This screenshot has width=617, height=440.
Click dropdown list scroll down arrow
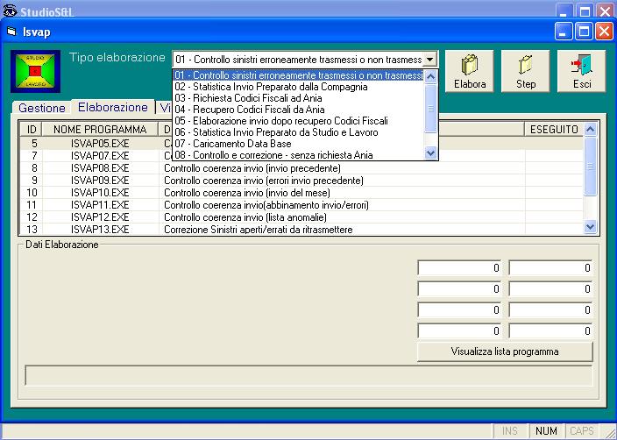pyautogui.click(x=431, y=153)
